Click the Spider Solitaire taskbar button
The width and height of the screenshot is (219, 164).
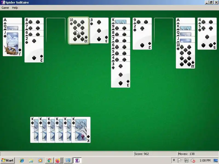77,160
